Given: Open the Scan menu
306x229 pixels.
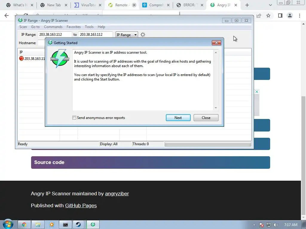Looking at the screenshot, I should pos(23,27).
